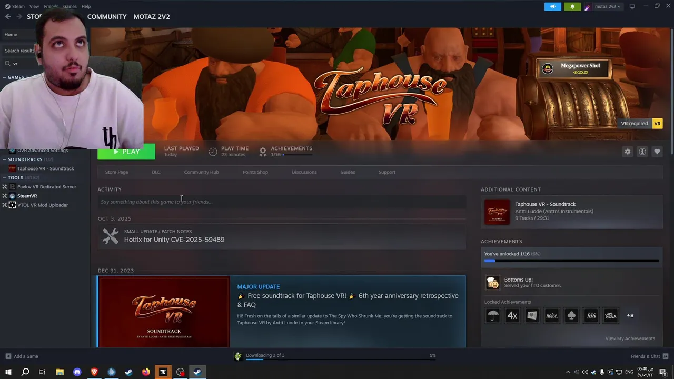Click the Home button in library sidebar

(11, 35)
